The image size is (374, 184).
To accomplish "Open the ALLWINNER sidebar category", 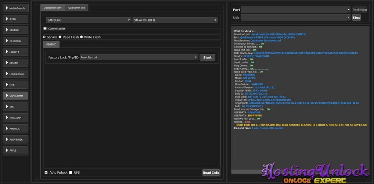I will tap(15, 139).
